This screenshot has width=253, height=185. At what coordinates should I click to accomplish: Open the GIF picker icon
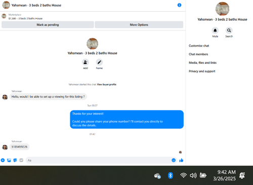[x=21, y=160]
